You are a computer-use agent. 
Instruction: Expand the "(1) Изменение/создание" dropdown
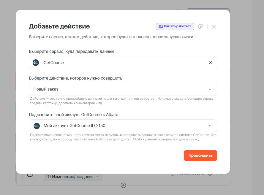pos(73,177)
